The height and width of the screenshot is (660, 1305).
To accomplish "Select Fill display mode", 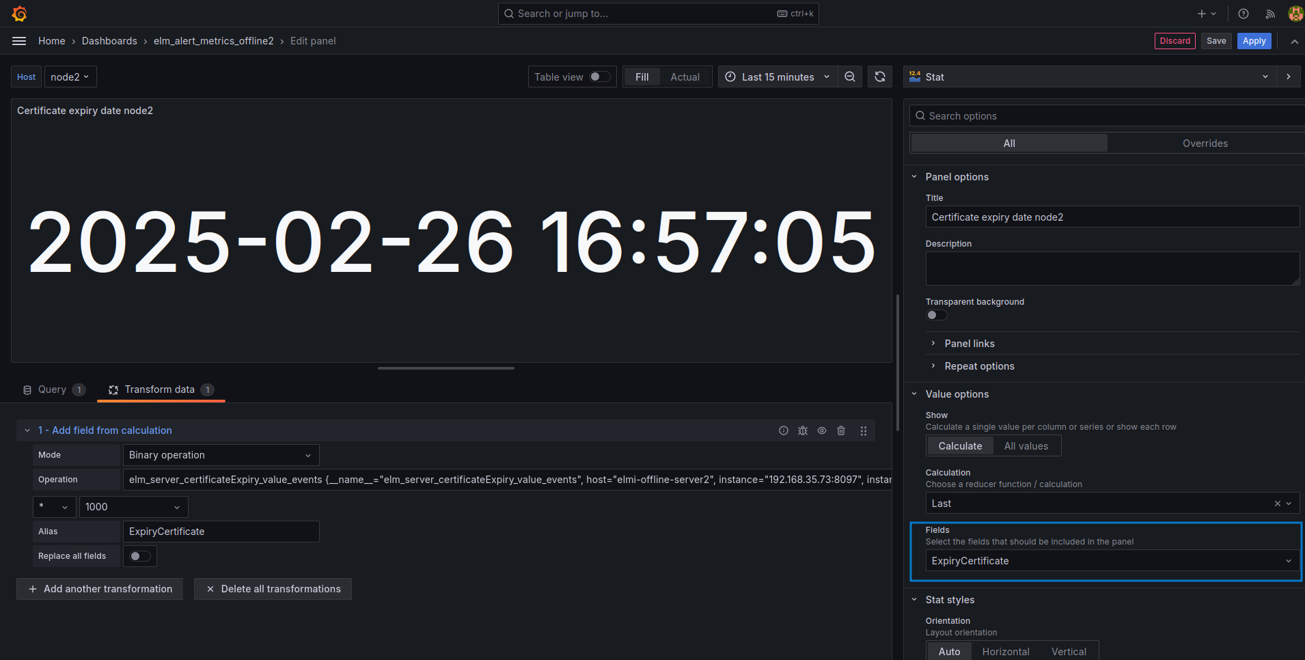I will (642, 77).
